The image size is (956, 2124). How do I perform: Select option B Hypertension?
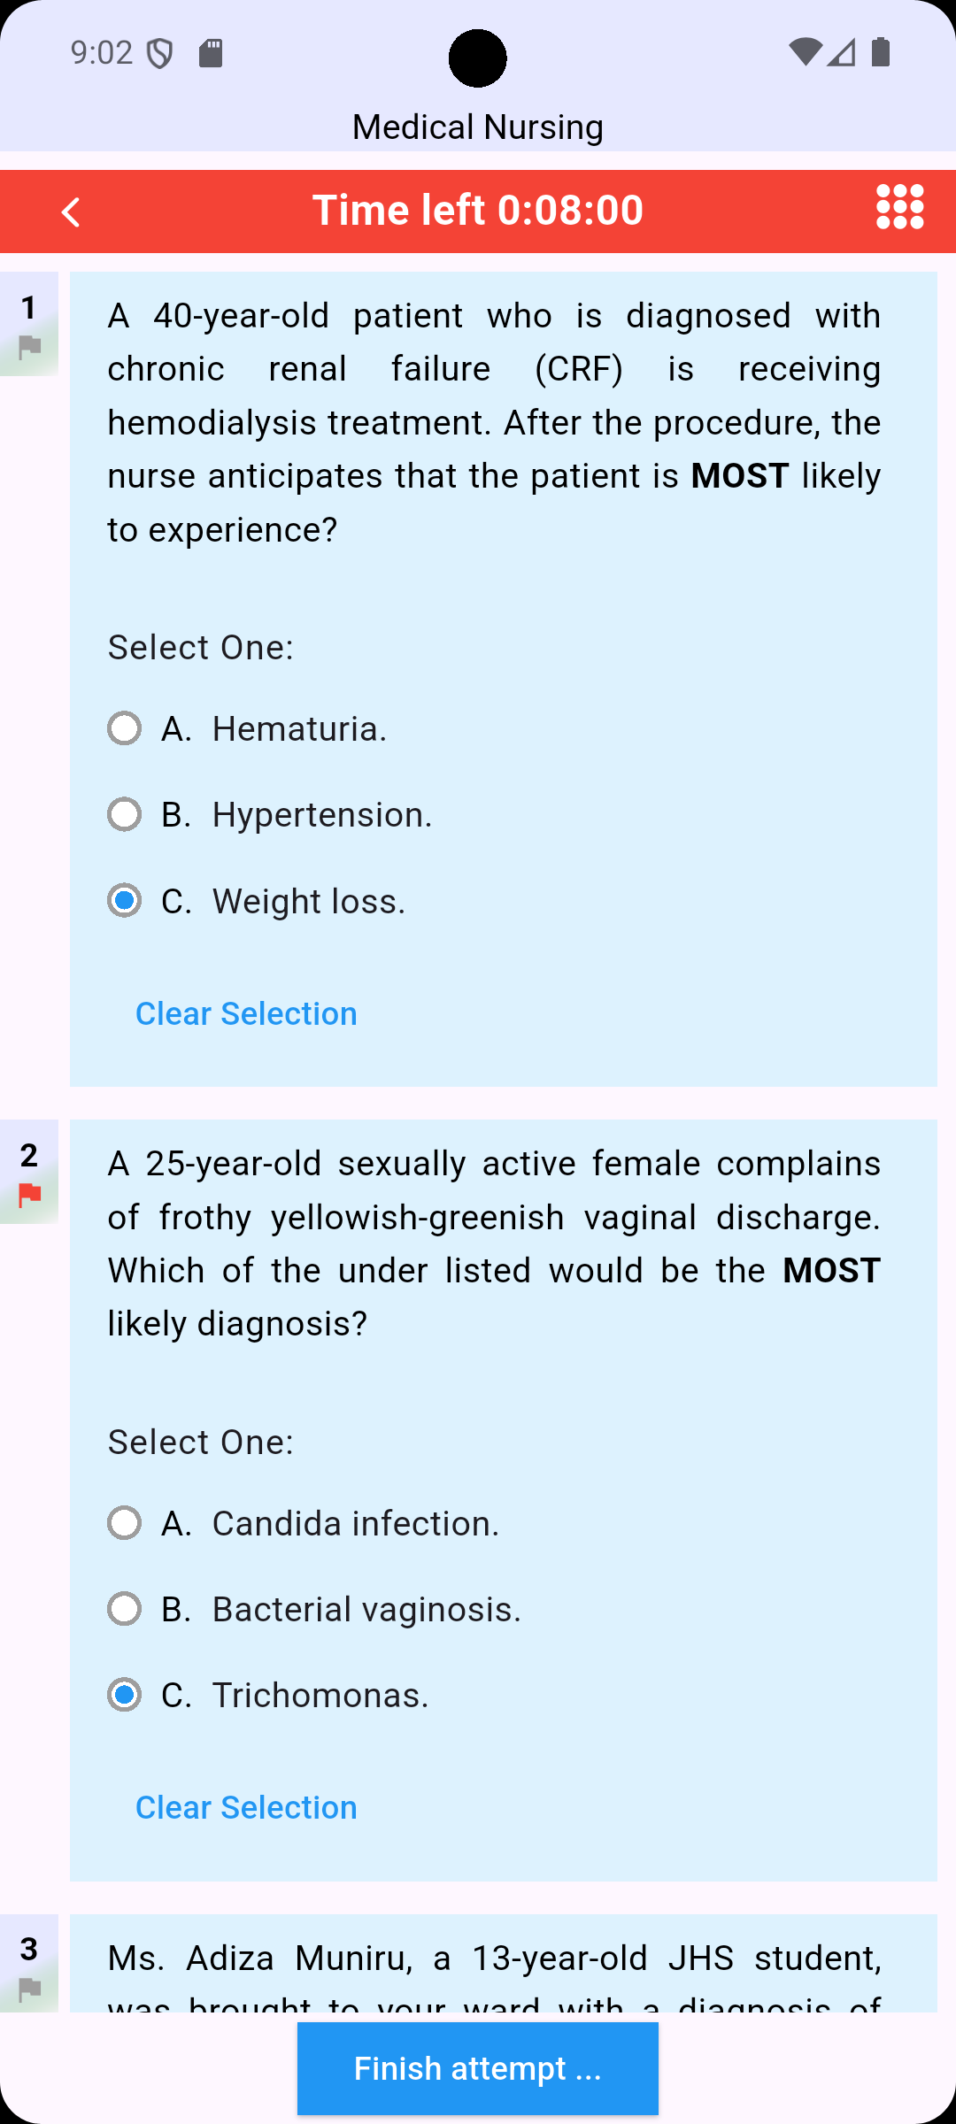[x=124, y=814]
